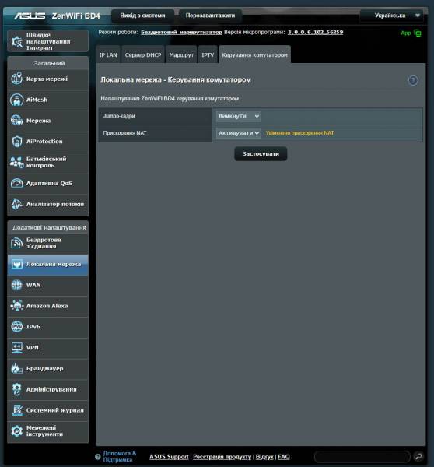Click the Системний журнал icon

[16, 410]
